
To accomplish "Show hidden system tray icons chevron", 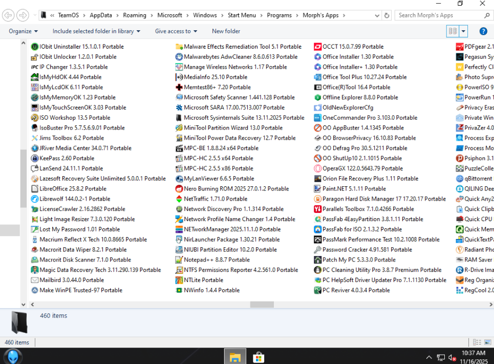I will click(x=428, y=357).
